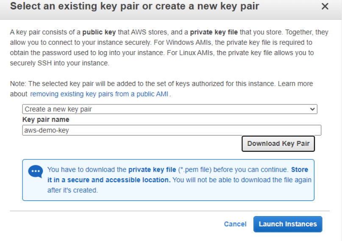Click bold private key file text in blue info box
Screen dimensions: 342x241
pyautogui.click(x=152, y=170)
